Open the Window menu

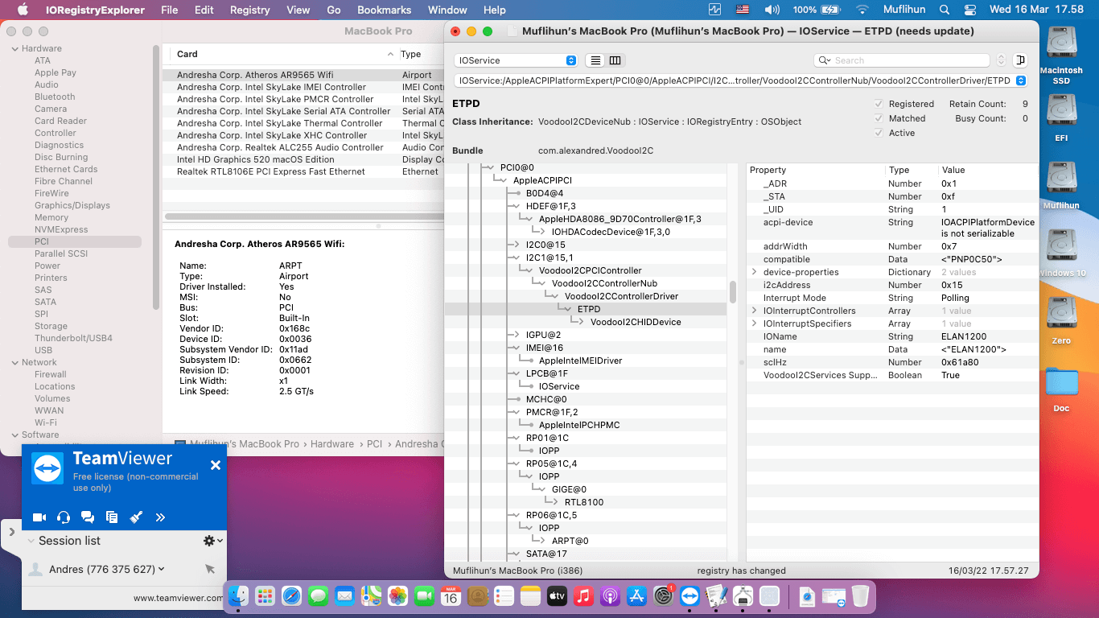(447, 10)
